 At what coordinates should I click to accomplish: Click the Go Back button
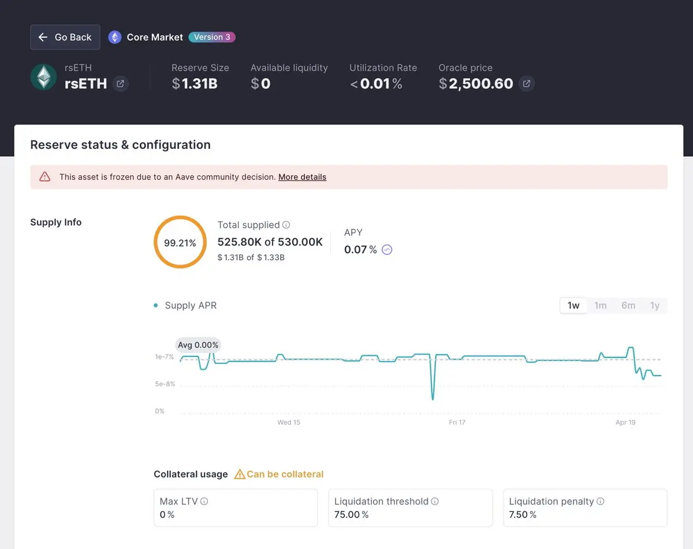[65, 37]
